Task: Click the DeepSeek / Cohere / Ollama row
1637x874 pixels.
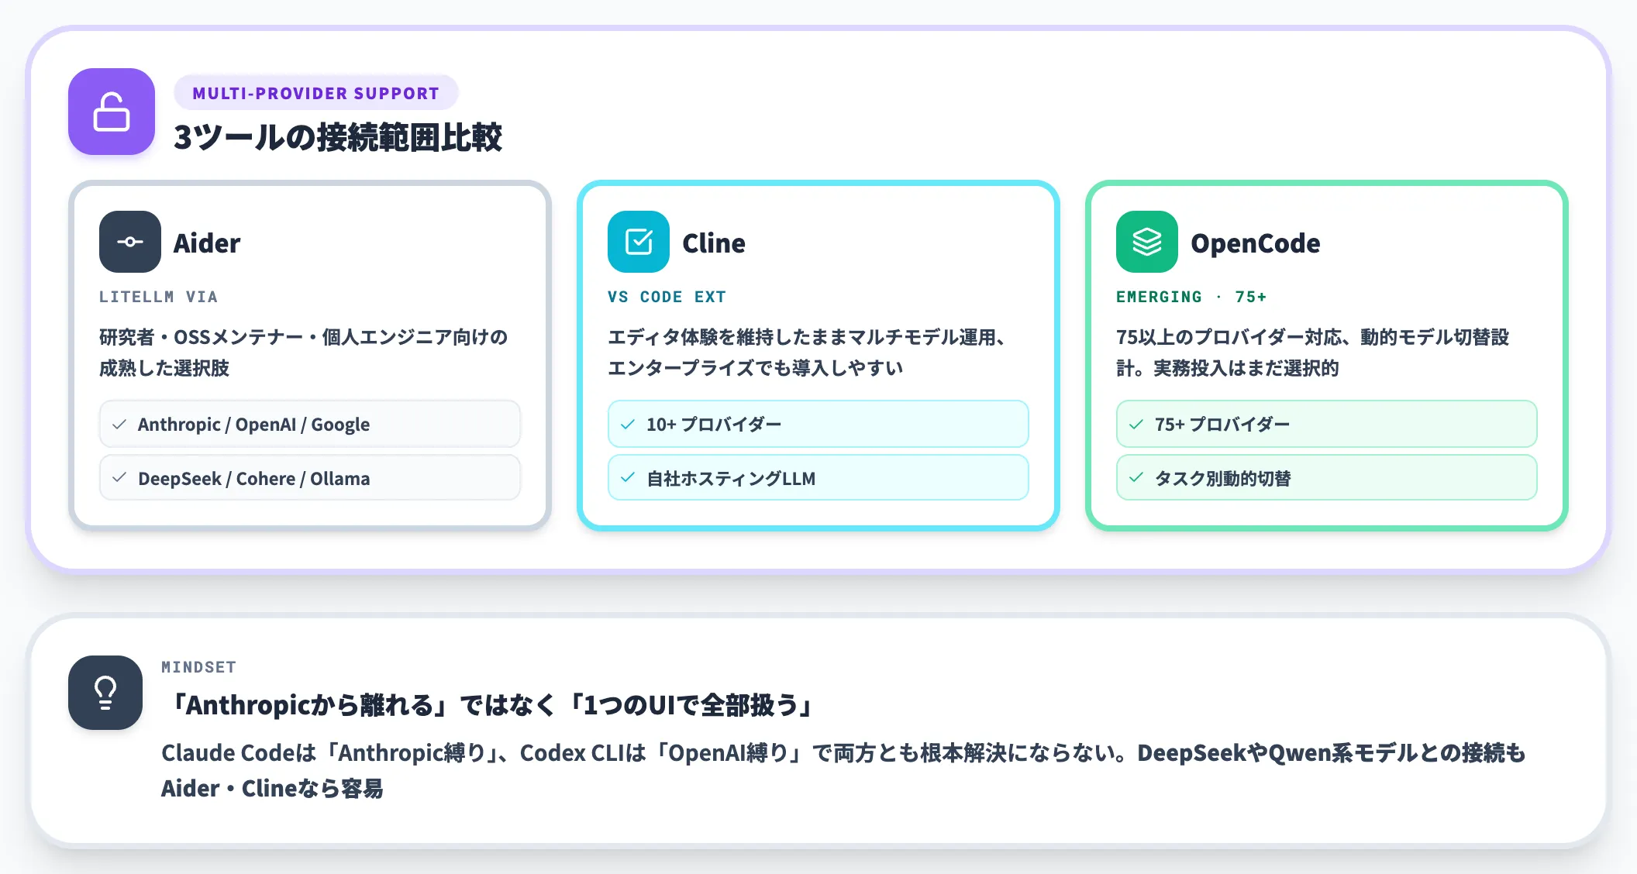Action: click(x=310, y=477)
